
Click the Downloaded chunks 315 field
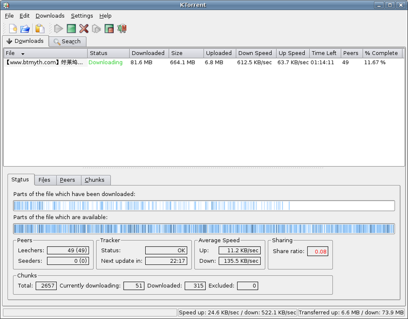point(195,286)
